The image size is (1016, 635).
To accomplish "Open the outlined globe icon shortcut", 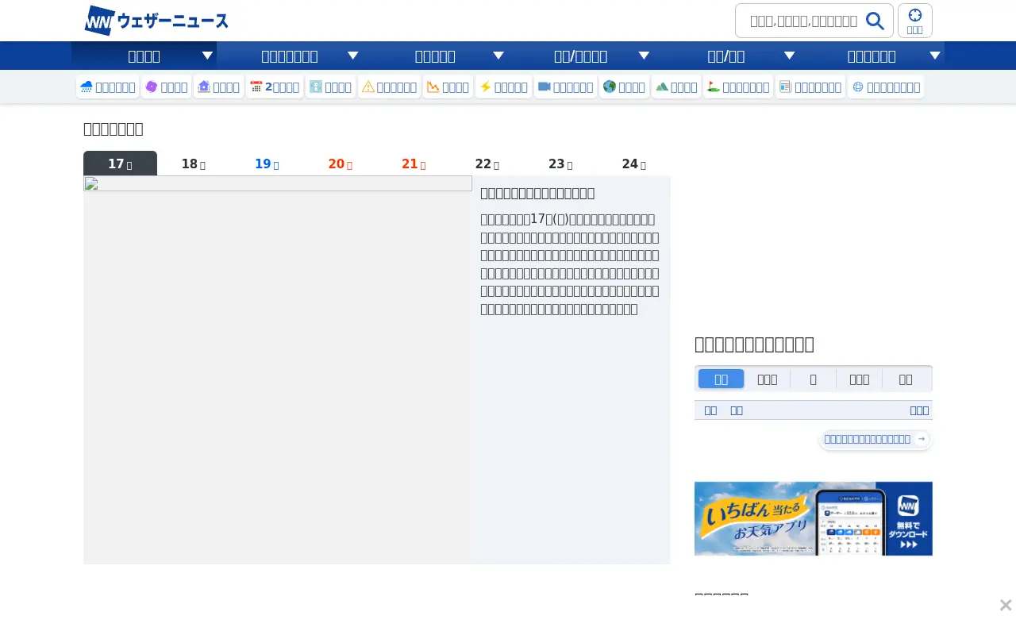I will click(x=887, y=87).
